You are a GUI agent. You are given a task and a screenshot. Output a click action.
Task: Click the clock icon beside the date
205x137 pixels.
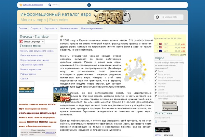[157, 17]
